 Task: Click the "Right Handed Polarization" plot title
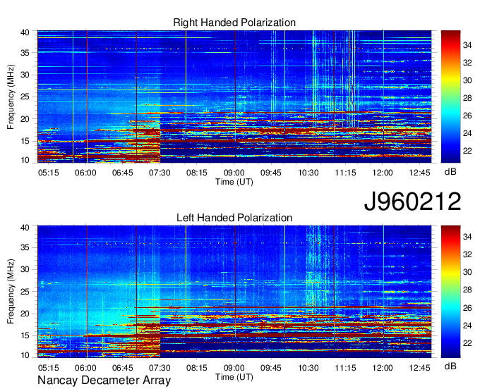234,23
